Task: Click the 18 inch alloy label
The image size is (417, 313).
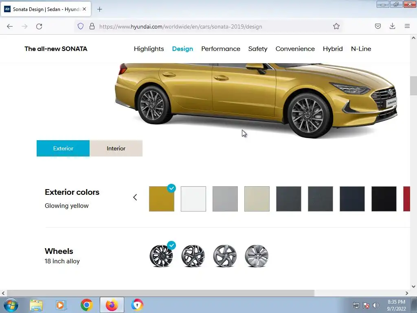Action: (62, 261)
